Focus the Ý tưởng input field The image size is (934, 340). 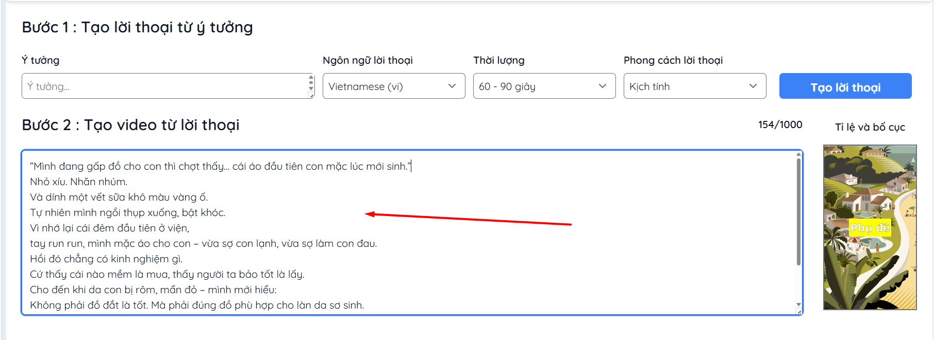[165, 86]
